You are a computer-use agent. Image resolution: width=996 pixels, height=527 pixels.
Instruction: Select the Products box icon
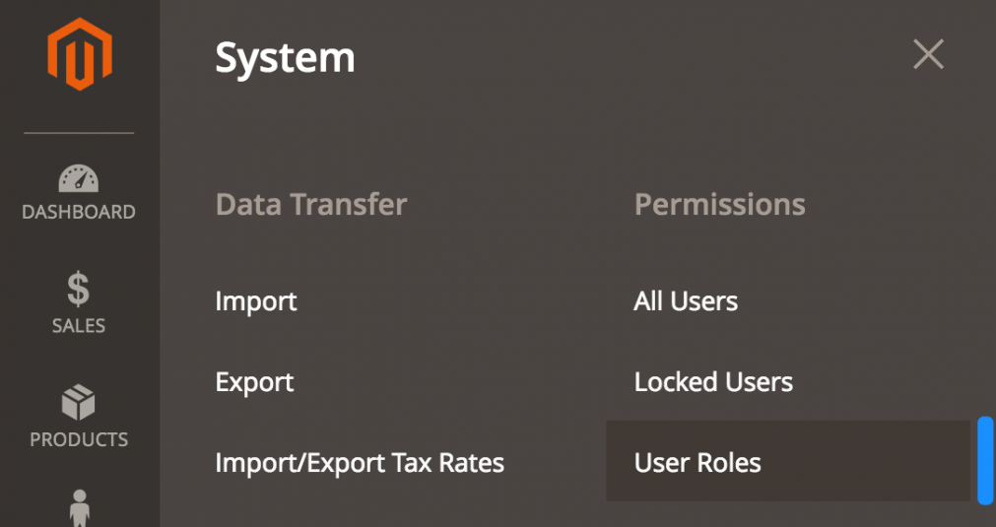point(78,403)
